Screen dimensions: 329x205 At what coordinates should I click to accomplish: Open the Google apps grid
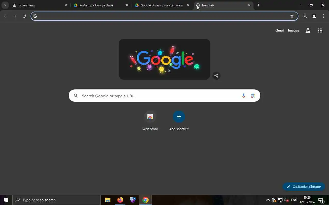click(320, 30)
